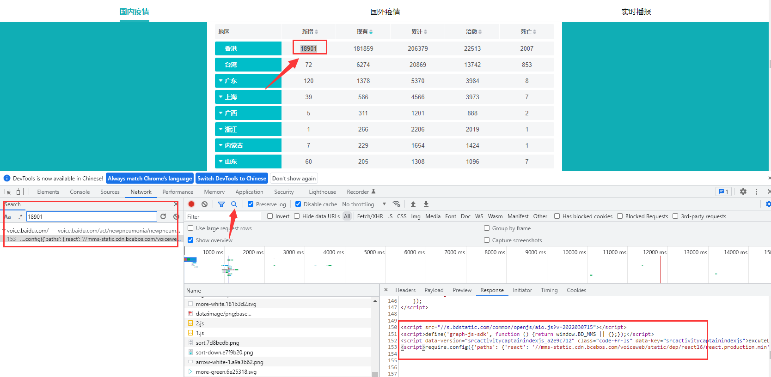Uncheck Show overview checkbox

tap(190, 240)
